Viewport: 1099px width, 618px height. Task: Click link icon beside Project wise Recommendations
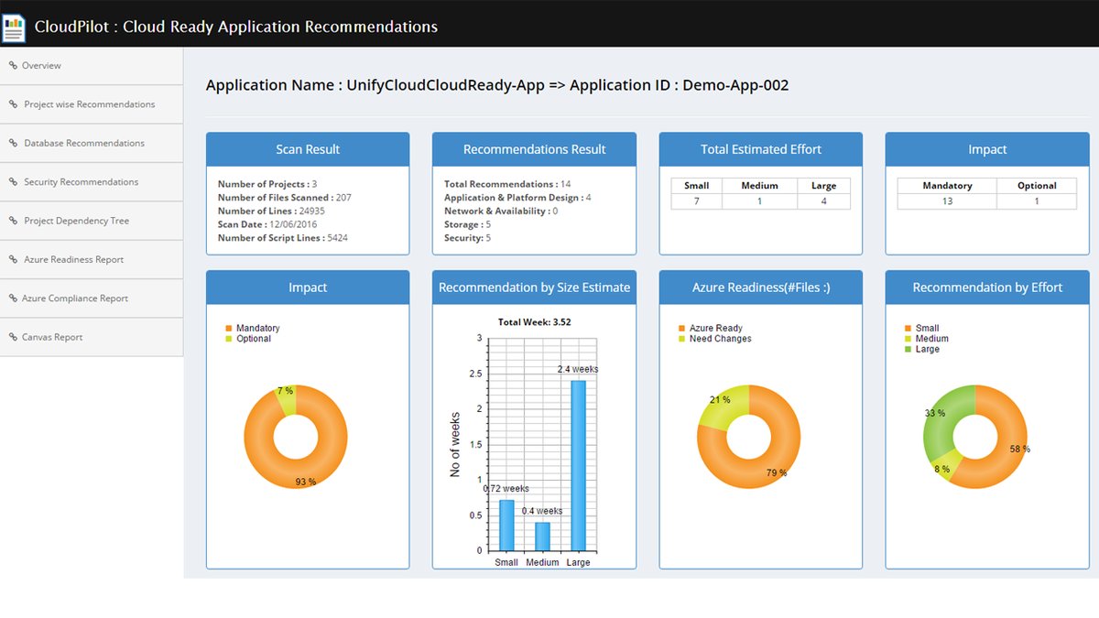point(13,104)
